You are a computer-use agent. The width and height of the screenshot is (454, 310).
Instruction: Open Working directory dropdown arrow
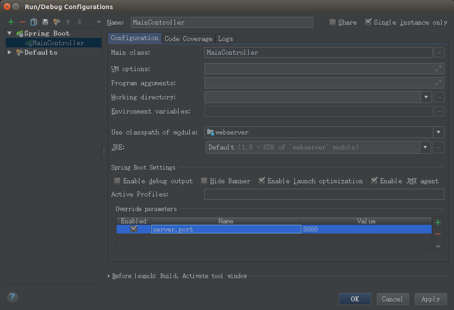click(x=426, y=97)
